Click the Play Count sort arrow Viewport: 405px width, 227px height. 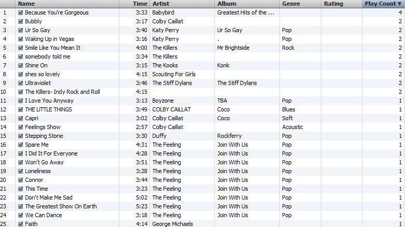point(399,4)
